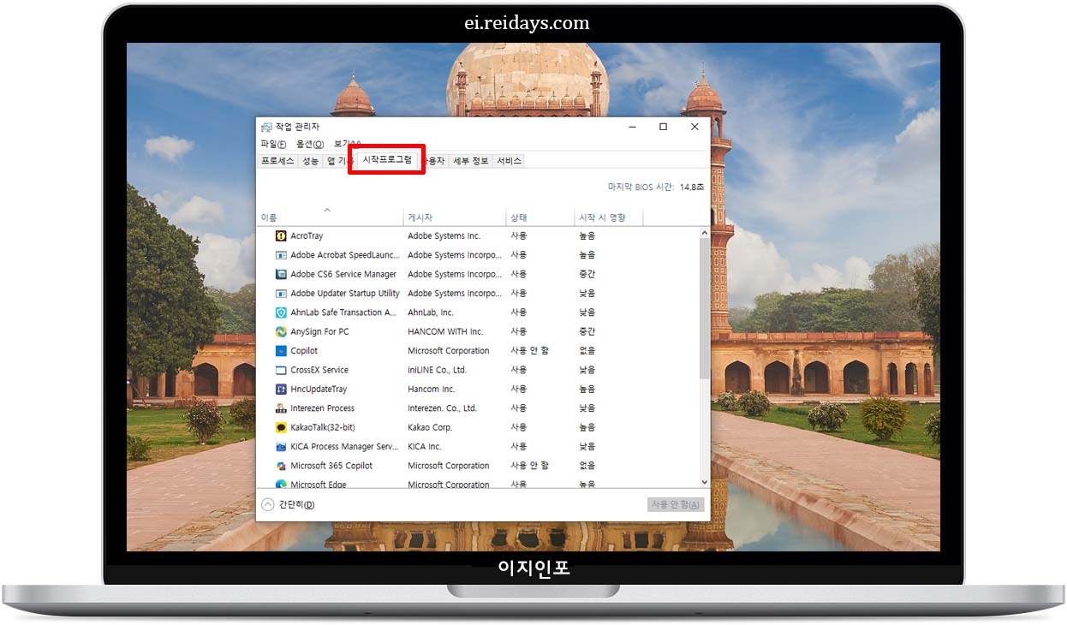Screen dimensions: 1067x625
Task: Switch to the 서비스 tab
Action: pos(508,160)
